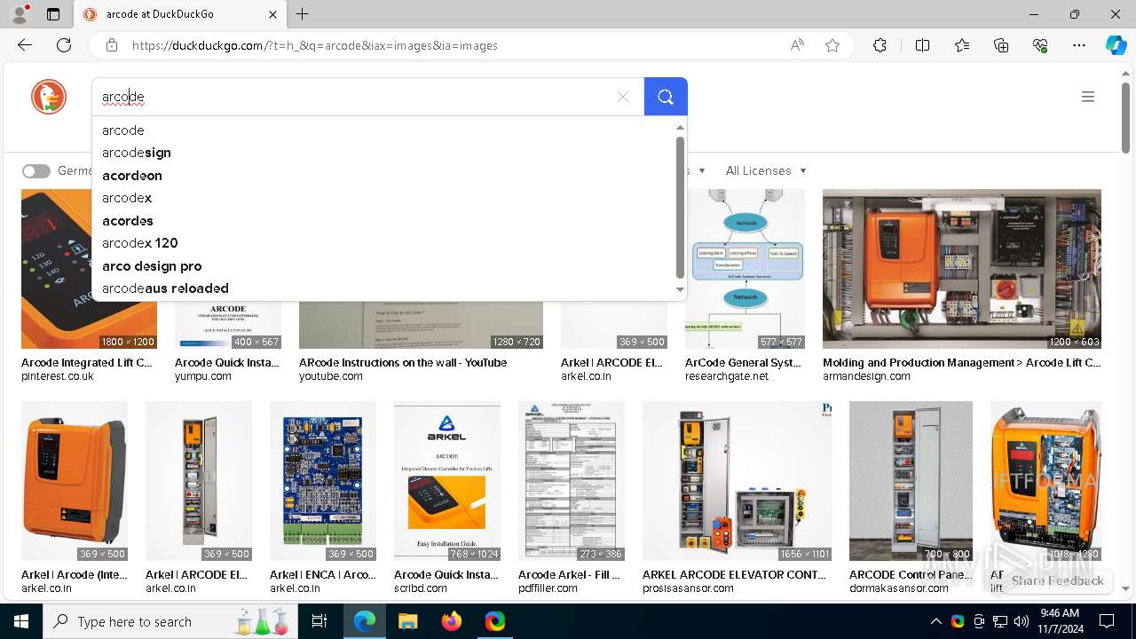This screenshot has height=639, width=1136.
Task: Open ArCode General System researchgate result
Action: pos(745,362)
